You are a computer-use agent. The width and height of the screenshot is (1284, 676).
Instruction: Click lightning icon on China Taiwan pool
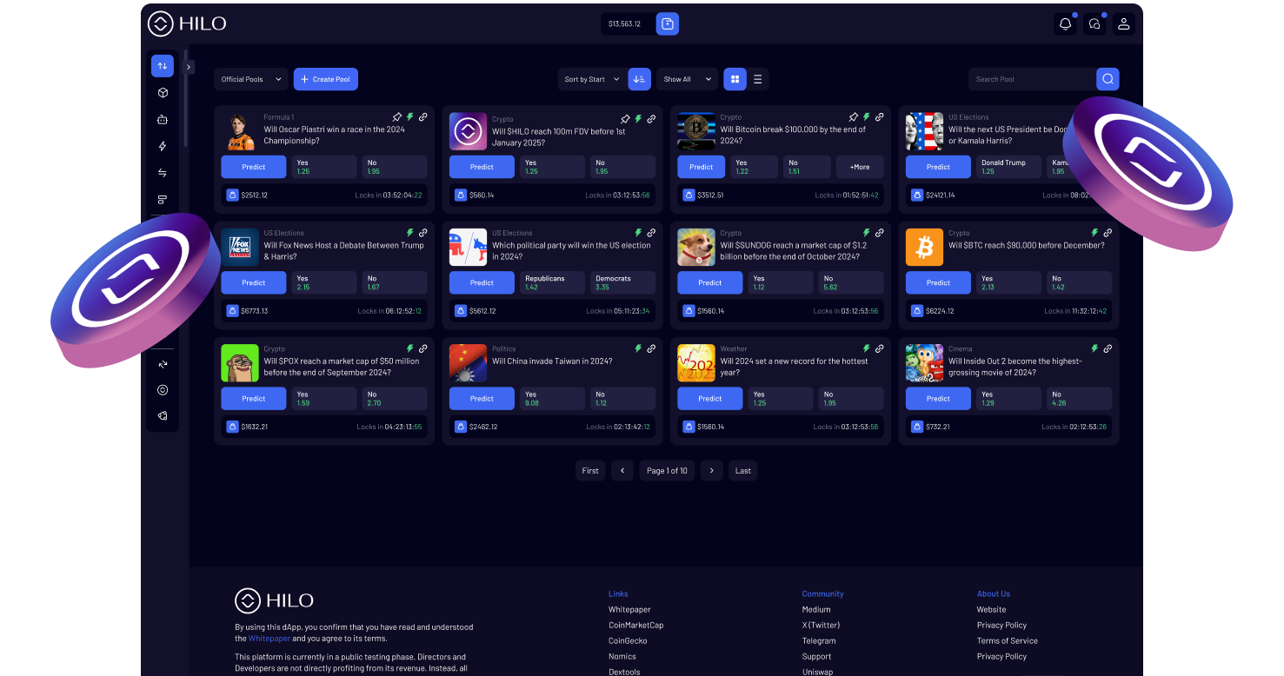(x=638, y=348)
